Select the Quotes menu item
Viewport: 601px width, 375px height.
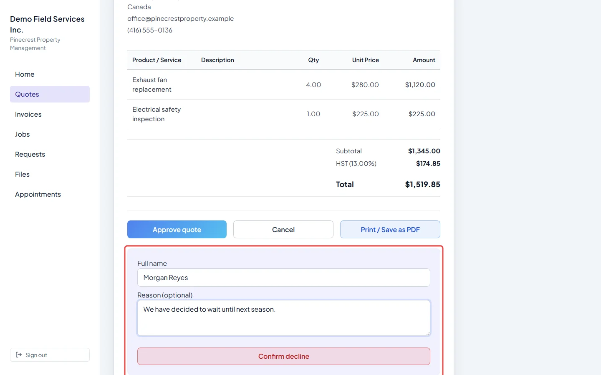click(x=50, y=94)
